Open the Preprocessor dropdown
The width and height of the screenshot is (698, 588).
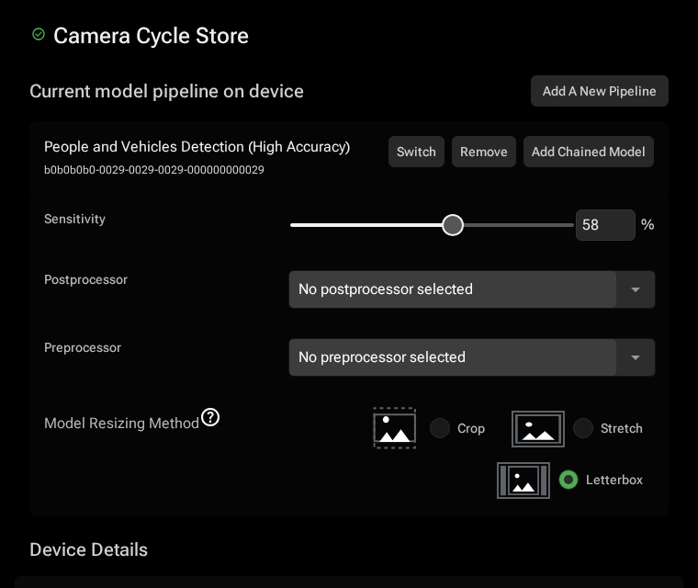tap(472, 357)
